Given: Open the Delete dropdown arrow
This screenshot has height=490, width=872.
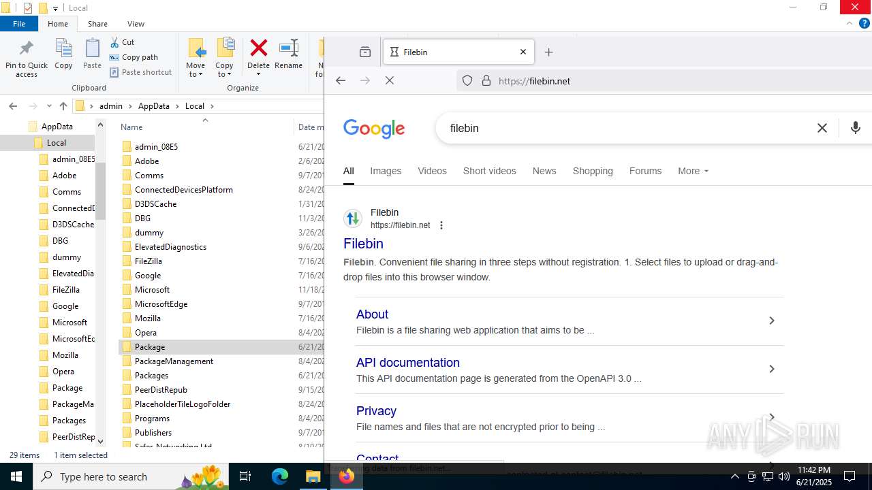Looking at the screenshot, I should coord(258,74).
